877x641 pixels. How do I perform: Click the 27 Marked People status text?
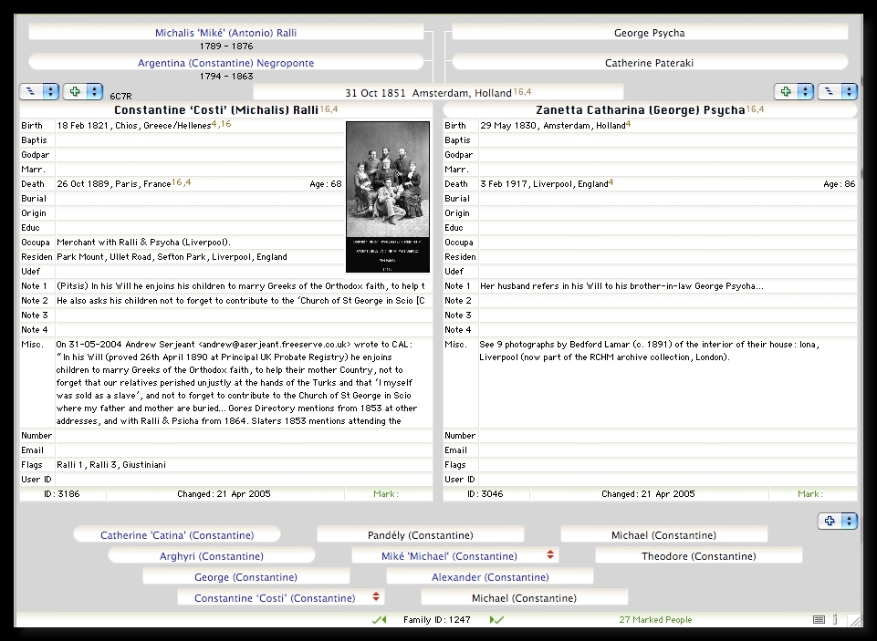tap(655, 620)
